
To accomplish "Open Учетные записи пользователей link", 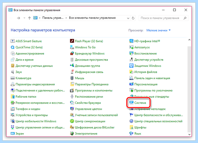I will click(96, 115).
